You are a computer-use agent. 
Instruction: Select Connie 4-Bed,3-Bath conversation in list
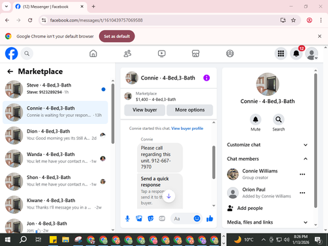[x=55, y=112]
